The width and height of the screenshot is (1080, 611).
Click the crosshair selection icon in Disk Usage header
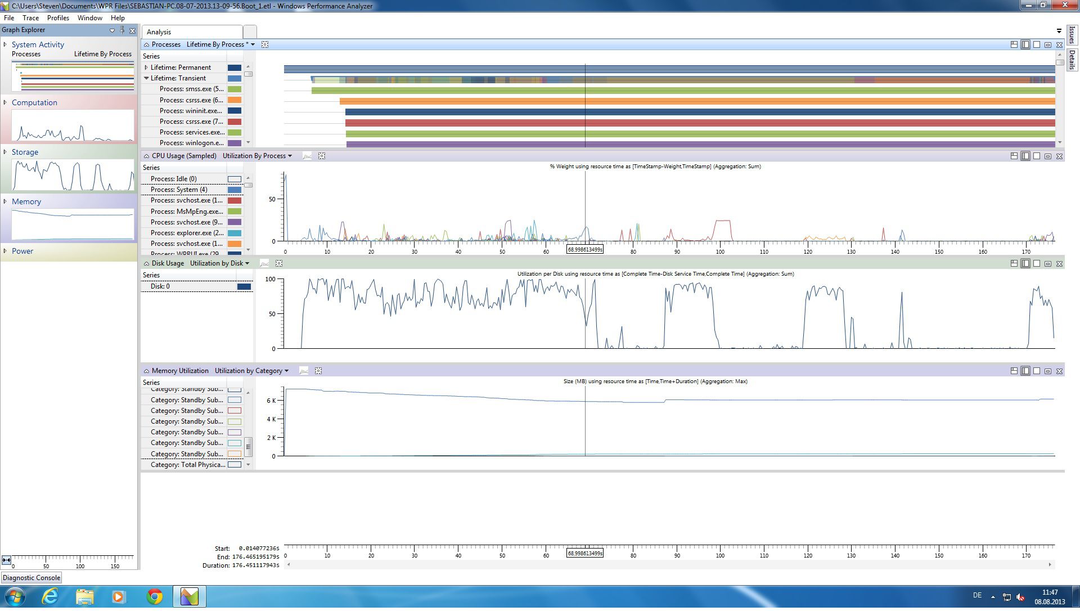click(278, 263)
